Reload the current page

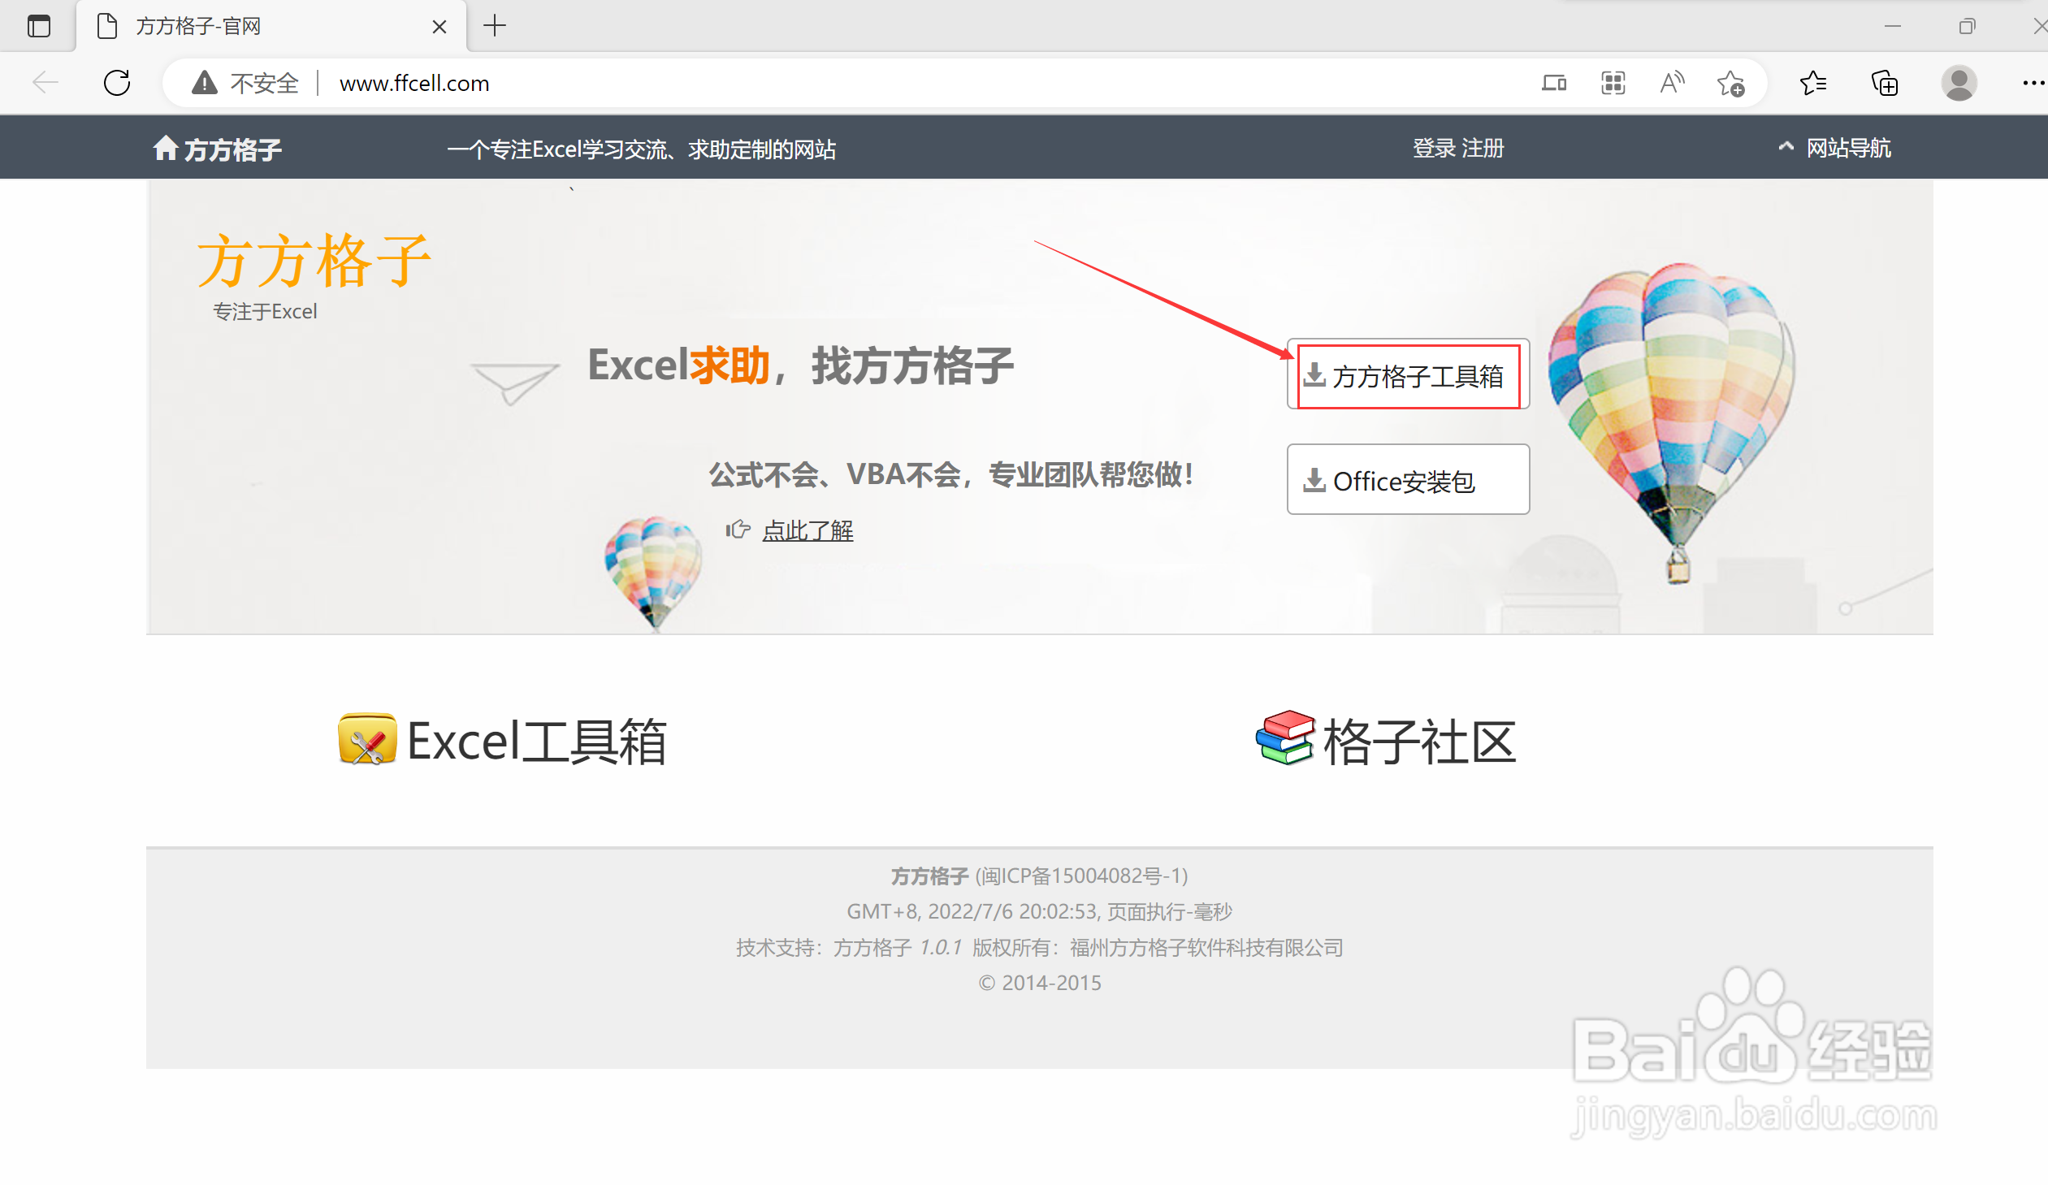(x=117, y=82)
